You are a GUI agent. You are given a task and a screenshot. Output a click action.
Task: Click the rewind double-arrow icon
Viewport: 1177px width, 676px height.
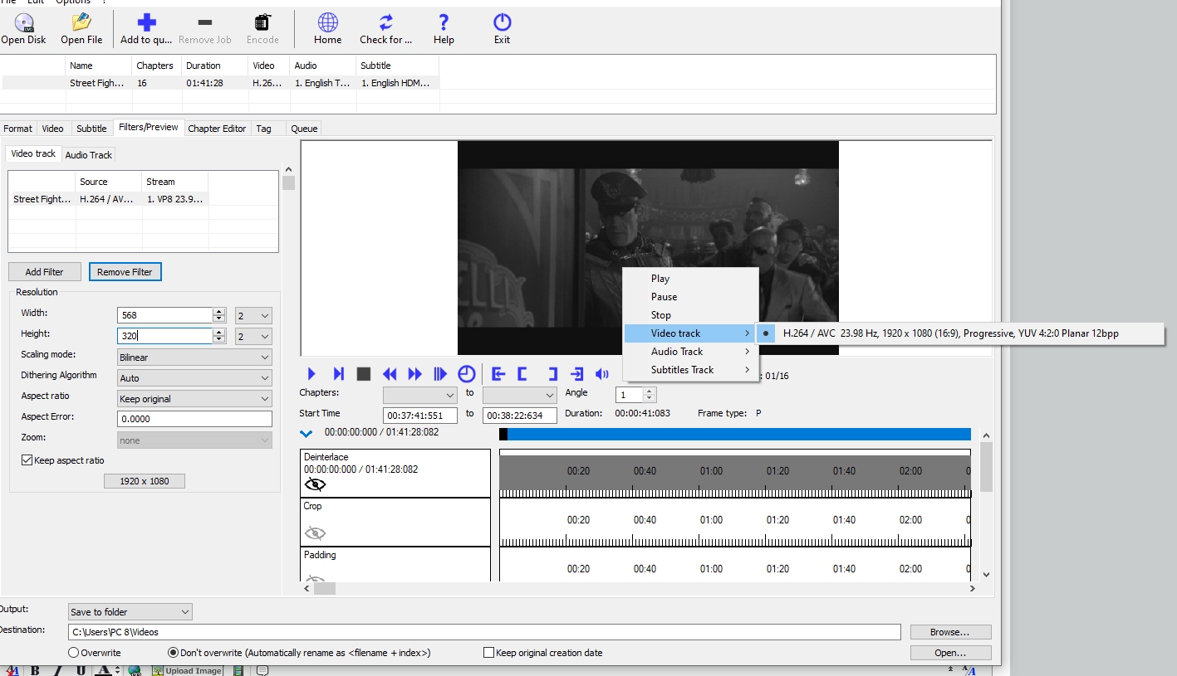point(390,374)
